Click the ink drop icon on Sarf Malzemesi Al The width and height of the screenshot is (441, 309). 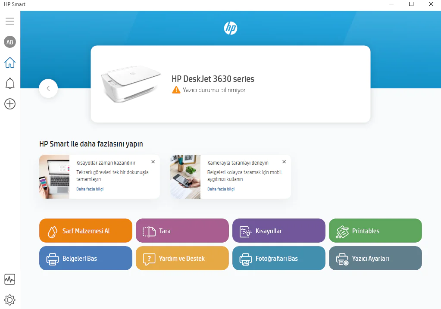tap(53, 232)
